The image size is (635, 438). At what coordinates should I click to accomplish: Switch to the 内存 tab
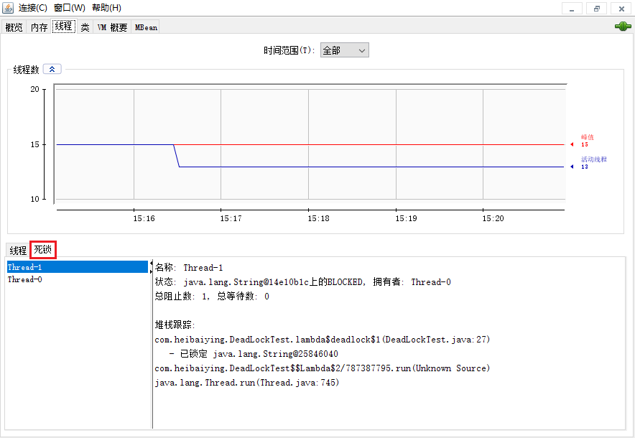pos(39,27)
